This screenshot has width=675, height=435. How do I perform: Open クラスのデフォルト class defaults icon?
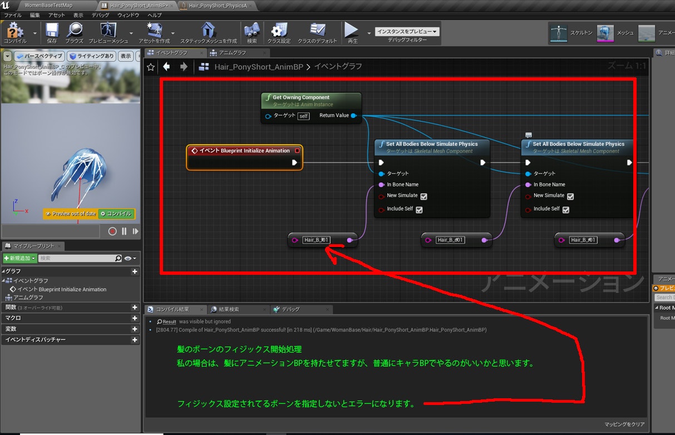[x=318, y=30]
